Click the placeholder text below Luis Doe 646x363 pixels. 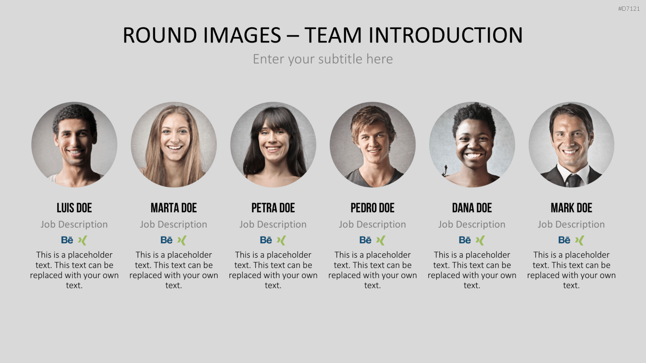pos(75,270)
